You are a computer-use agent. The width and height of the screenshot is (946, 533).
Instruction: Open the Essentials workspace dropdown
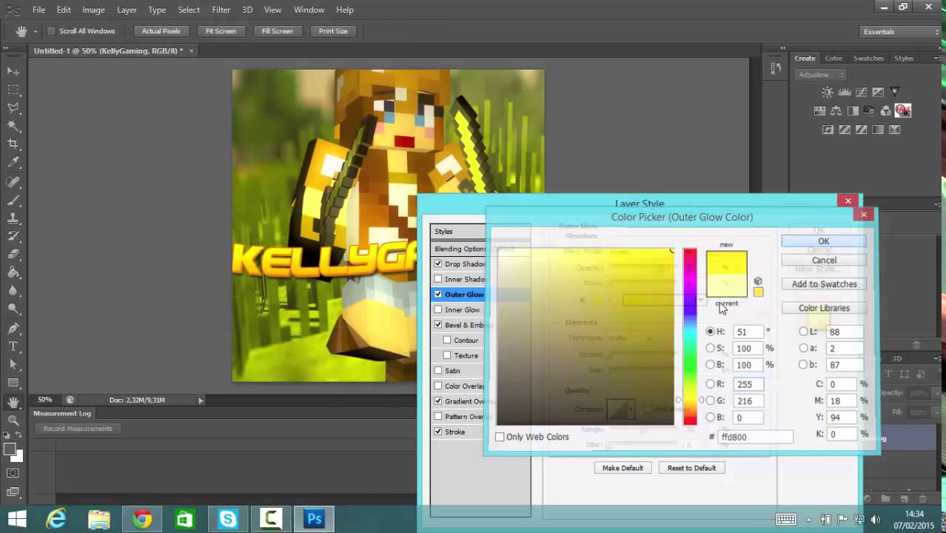[x=900, y=32]
